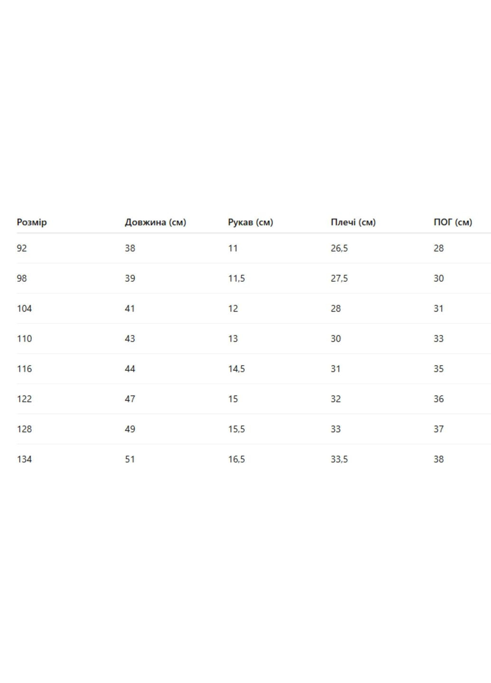Click the length value 47 for size 122
Screen dimensions: 491x683
(130, 399)
